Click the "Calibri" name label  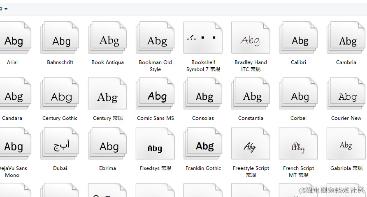[x=298, y=62]
